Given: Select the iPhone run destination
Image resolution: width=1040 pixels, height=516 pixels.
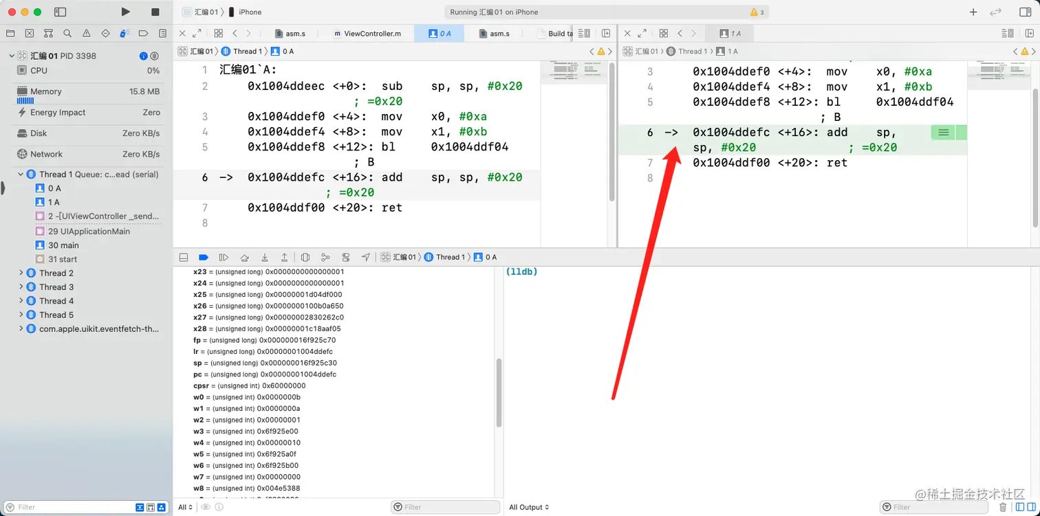Looking at the screenshot, I should tap(245, 12).
